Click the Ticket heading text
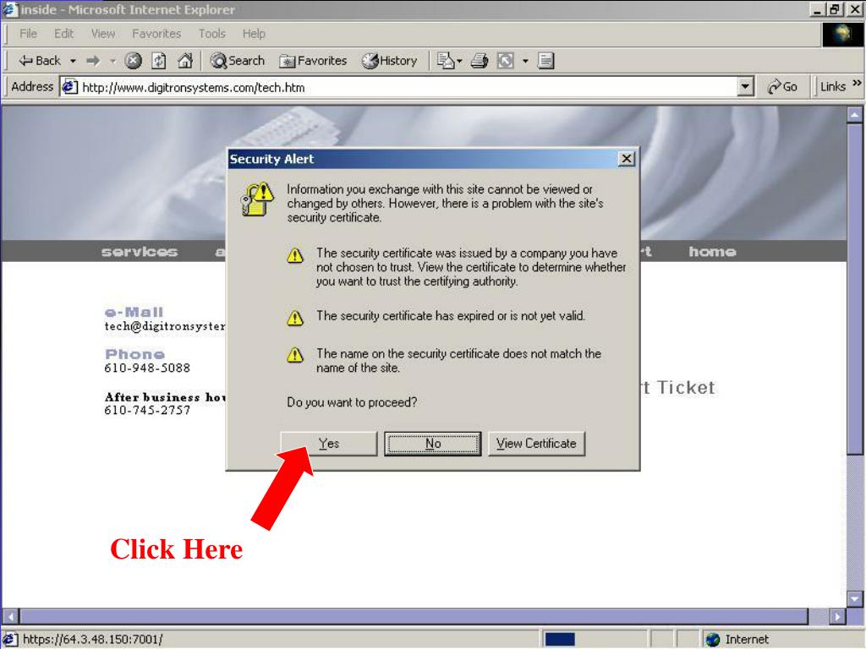 tap(685, 388)
